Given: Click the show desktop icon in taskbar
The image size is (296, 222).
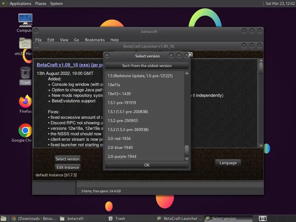Looking at the screenshot, I should (x=3, y=219).
